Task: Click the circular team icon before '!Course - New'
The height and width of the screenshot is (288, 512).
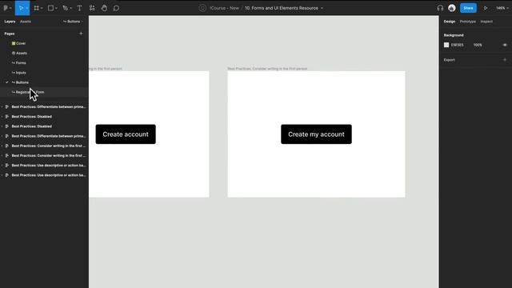Action: 202,8
